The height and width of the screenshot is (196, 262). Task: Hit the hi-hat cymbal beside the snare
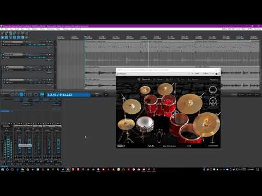tap(126, 124)
